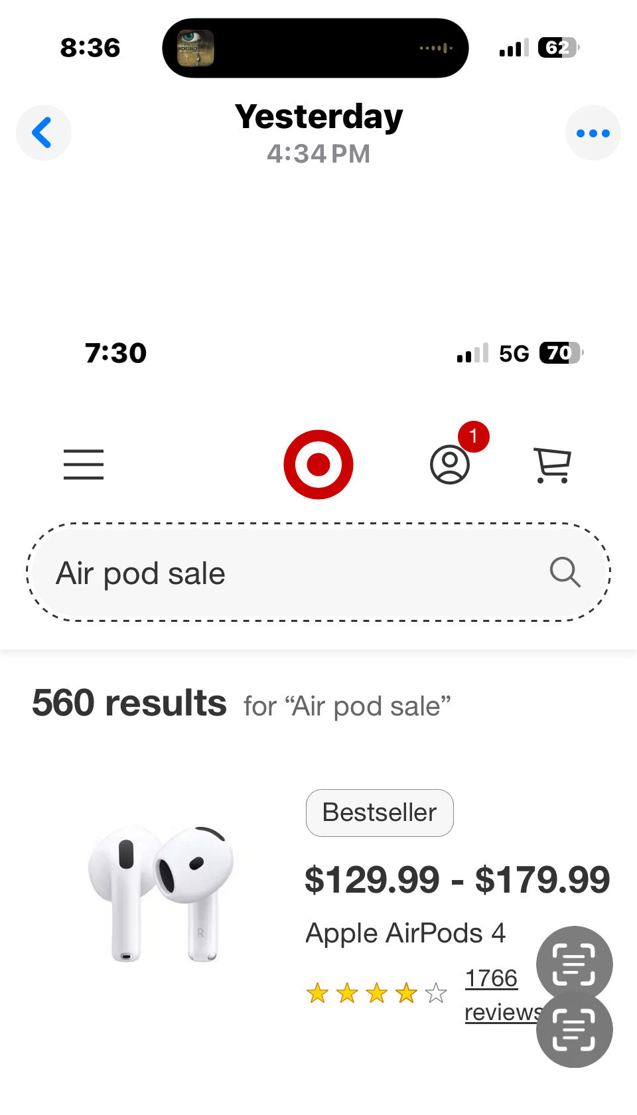This screenshot has width=637, height=1115.
Task: Open the account profile icon
Action: click(450, 465)
